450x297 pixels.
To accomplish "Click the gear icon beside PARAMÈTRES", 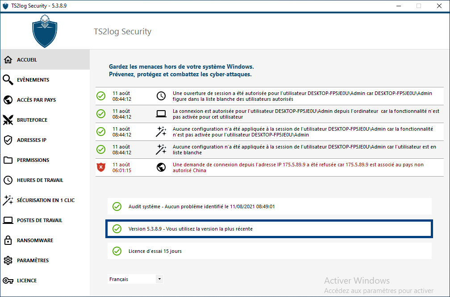I will pos(8,260).
